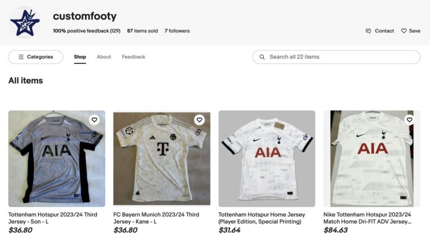
Task: Click the customfooty star logo avatar
Action: click(25, 23)
